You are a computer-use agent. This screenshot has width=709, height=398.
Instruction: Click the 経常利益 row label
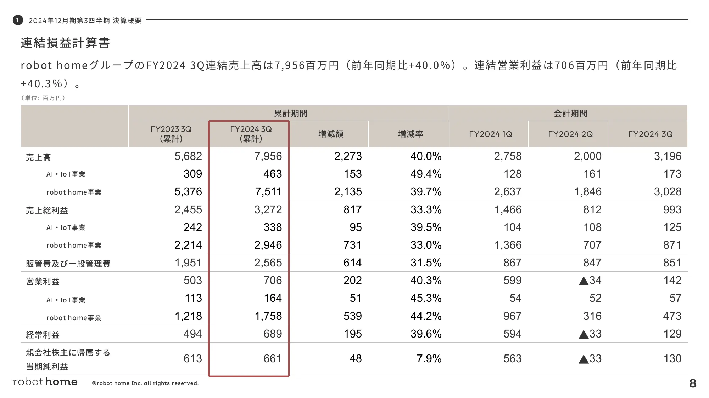tap(43, 335)
